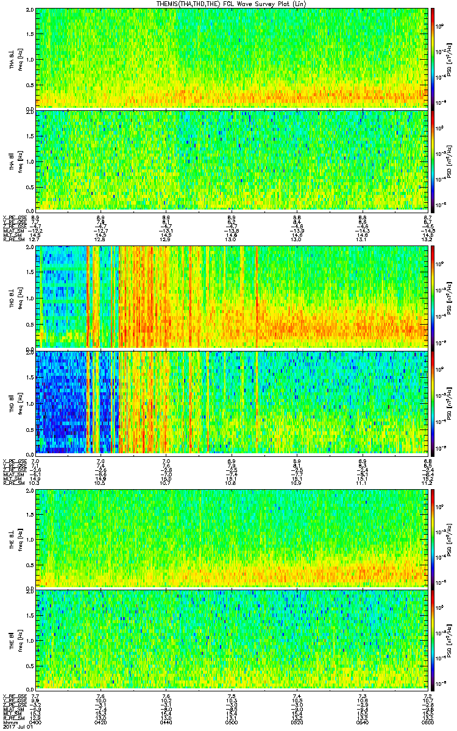Click inside the THA B-perpendicular spectrogram panel
Image resolution: width=457 pixels, height=731 pixels.
[x=232, y=58]
